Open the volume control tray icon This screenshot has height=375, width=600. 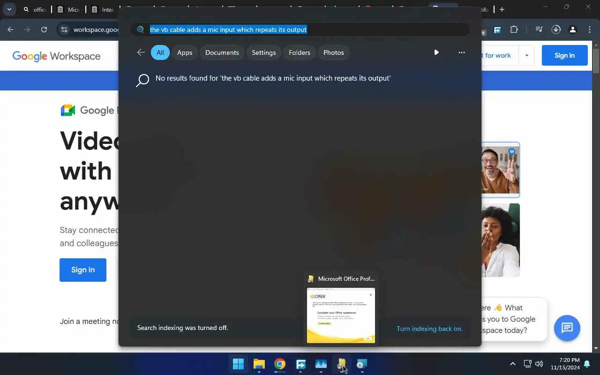coord(539,364)
